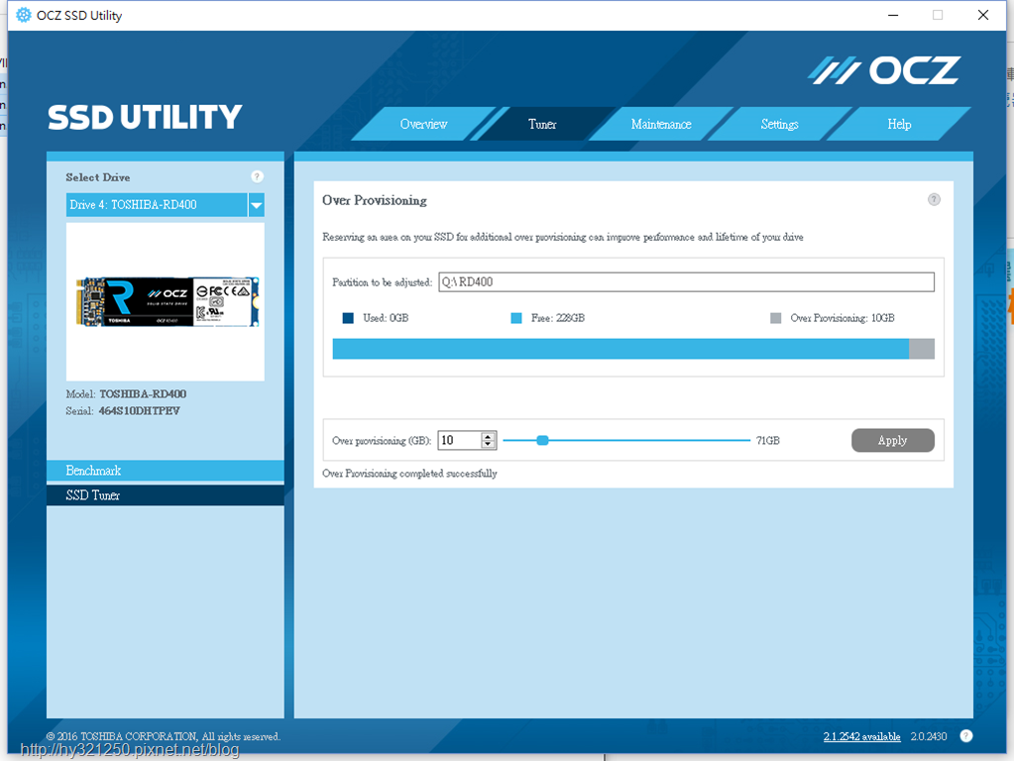Viewport: 1014px width, 761px height.
Task: Click the OCZ SSD Utility title bar gear icon
Action: pos(23,15)
